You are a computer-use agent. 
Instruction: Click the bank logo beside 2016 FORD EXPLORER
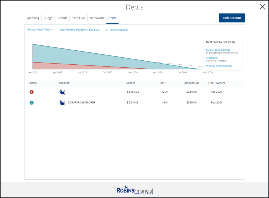point(62,103)
